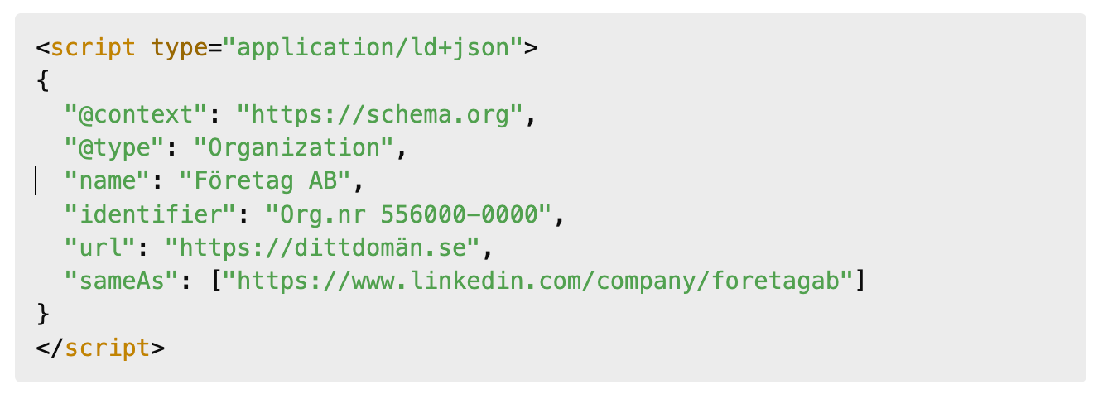Click the closing curly brace

43,315
